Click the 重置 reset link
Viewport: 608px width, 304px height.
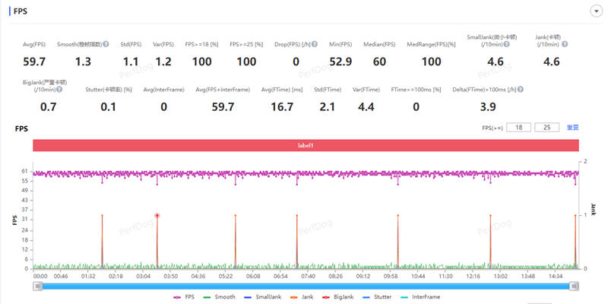click(573, 128)
